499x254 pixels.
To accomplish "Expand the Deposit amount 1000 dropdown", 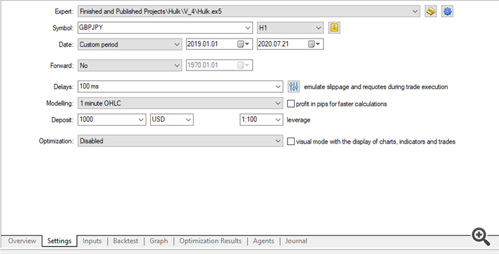I will pyautogui.click(x=141, y=120).
